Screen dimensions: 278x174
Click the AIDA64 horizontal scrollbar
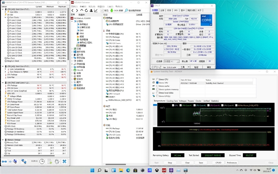[116, 164]
